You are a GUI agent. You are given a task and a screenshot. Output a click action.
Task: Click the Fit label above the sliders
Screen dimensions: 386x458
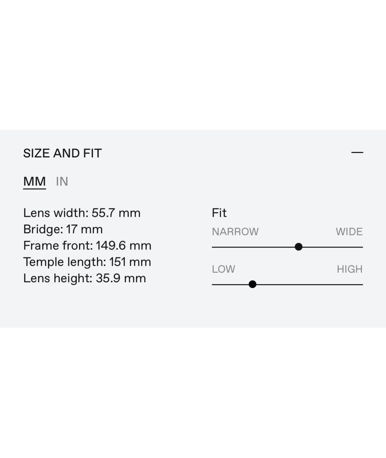[219, 213]
